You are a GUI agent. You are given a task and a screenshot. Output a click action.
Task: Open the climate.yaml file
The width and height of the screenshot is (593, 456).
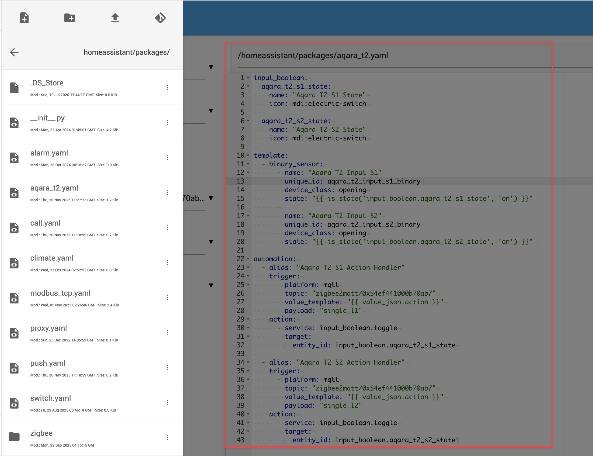point(52,258)
